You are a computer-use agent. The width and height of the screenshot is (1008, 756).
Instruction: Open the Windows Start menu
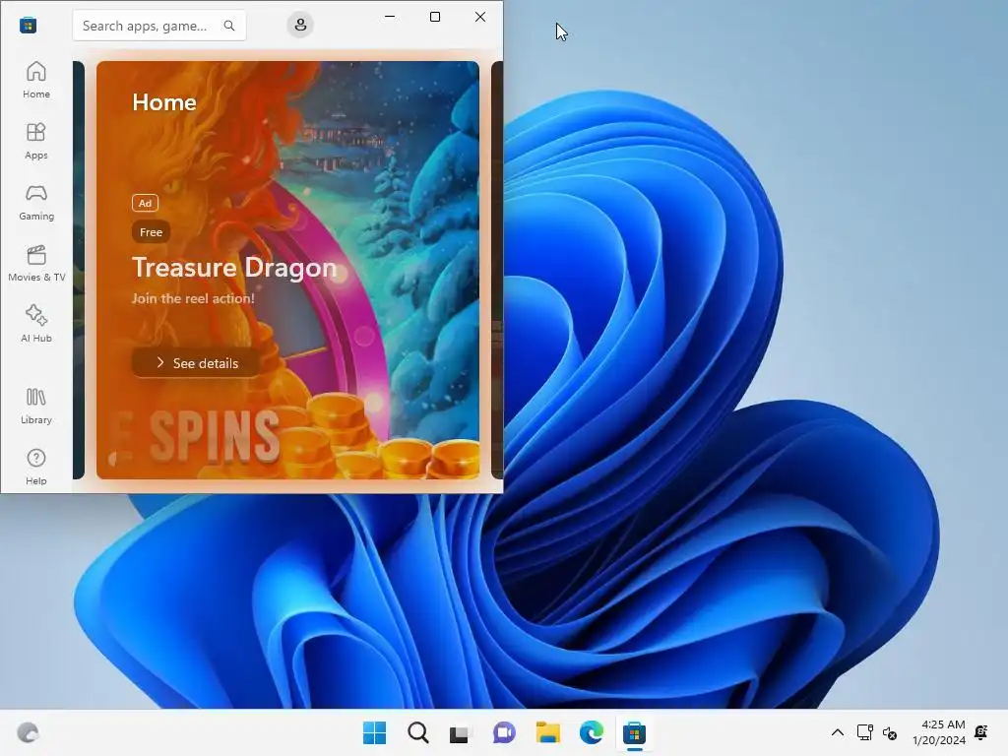374,732
